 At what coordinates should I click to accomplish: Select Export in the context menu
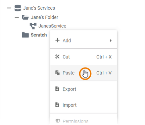click(x=84, y=89)
